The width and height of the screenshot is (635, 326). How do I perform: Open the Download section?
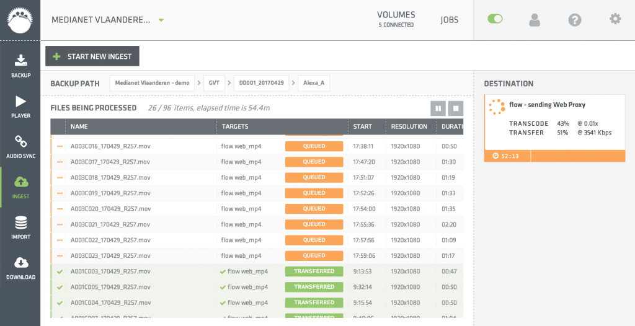(20, 267)
